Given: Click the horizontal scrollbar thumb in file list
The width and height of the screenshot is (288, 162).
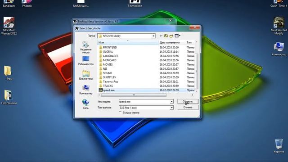Looking at the screenshot, I should pyautogui.click(x=134, y=95).
